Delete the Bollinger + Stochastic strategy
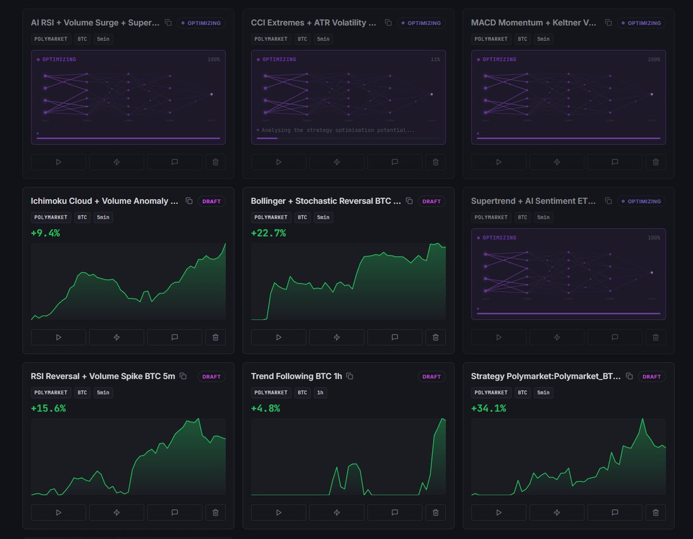Screen dimensions: 693x539 (x=435, y=337)
